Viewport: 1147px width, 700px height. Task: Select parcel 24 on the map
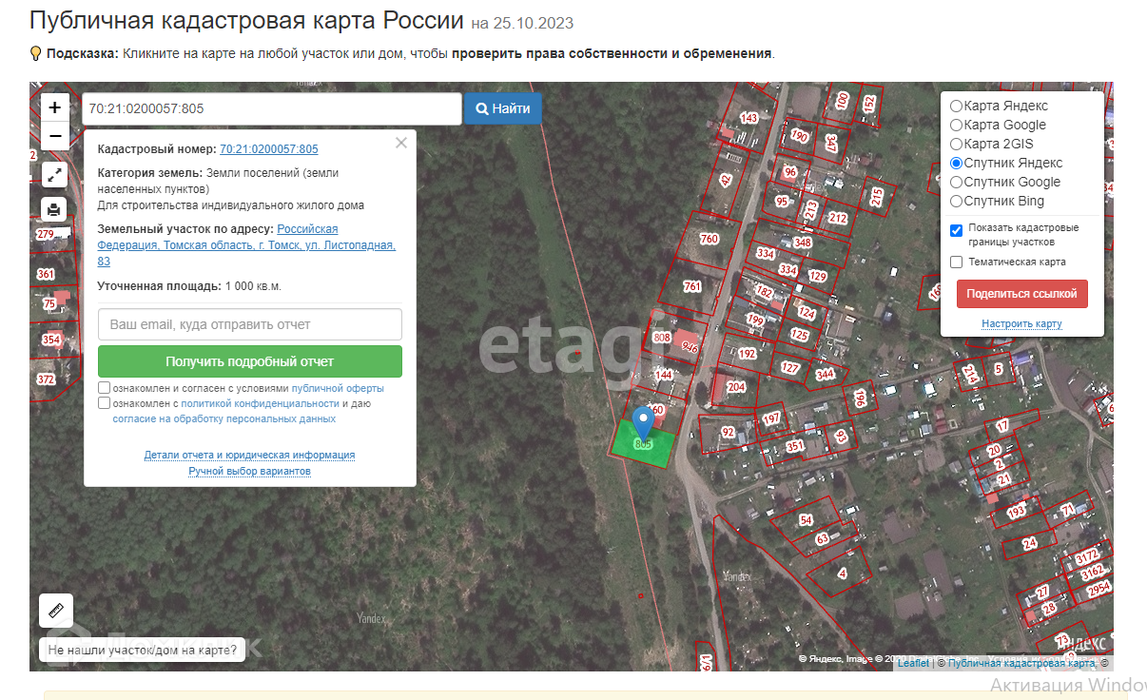[1029, 544]
